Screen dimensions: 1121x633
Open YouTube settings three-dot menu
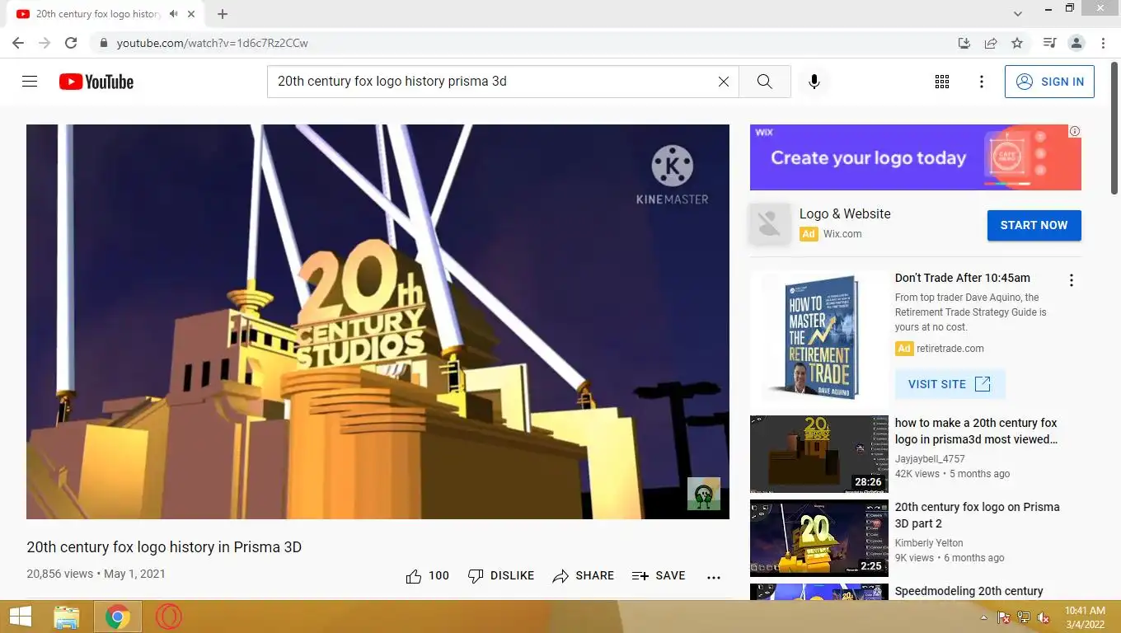pyautogui.click(x=982, y=82)
